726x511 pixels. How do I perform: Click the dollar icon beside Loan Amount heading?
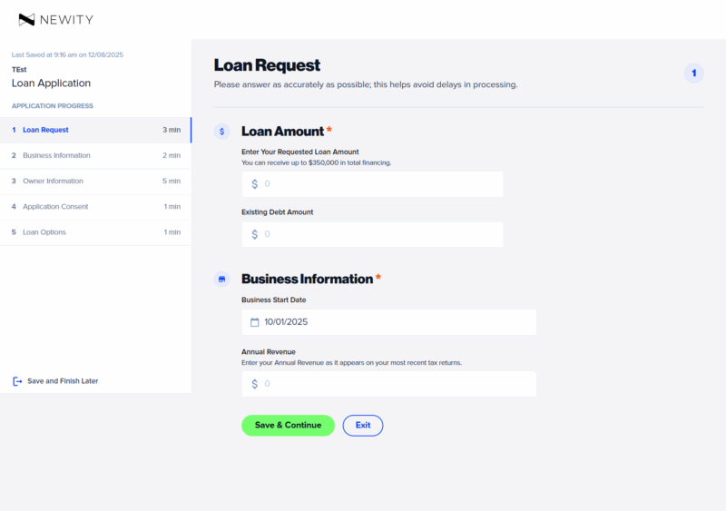coord(221,132)
